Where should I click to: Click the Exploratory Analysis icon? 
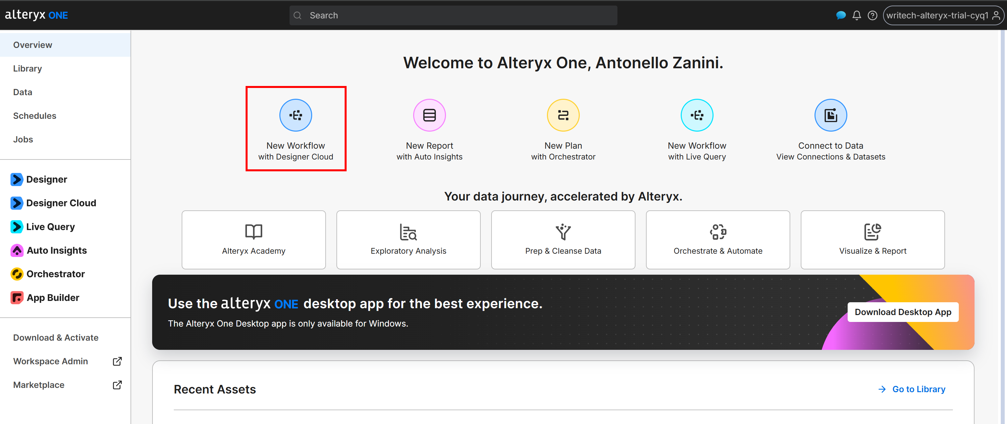click(x=408, y=232)
